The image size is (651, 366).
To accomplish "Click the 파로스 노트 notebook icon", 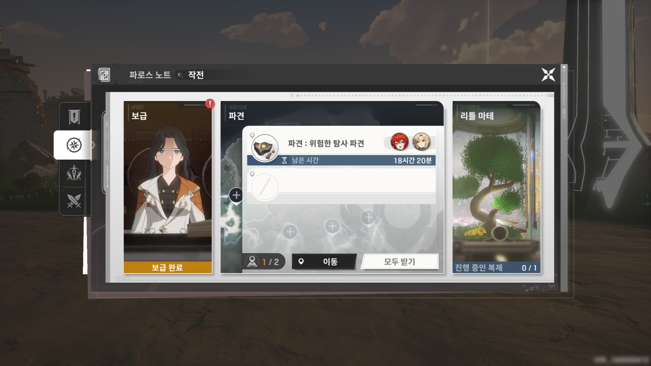I will click(104, 74).
